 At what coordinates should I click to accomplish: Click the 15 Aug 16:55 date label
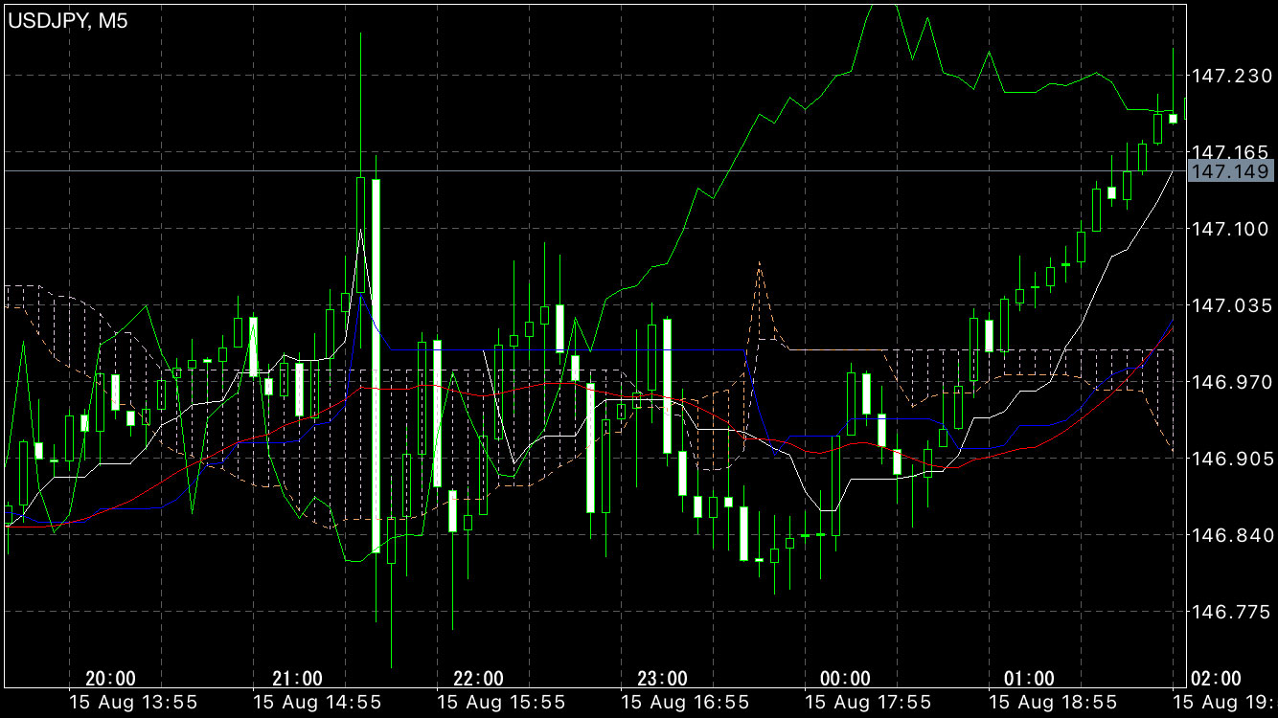tap(685, 703)
